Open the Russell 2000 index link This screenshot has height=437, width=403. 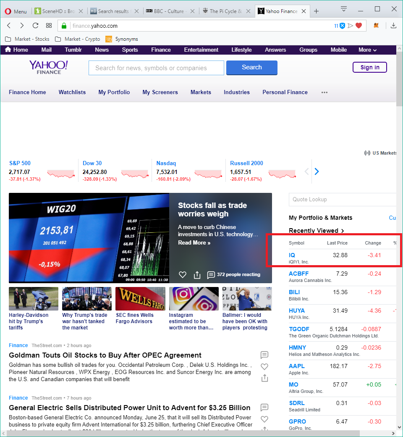coord(246,163)
